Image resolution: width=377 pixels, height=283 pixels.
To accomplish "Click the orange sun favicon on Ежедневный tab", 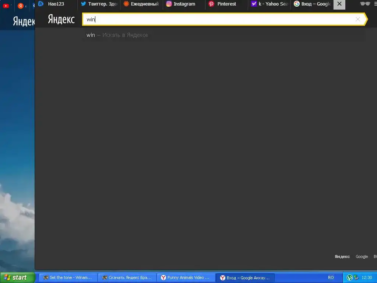I will 126,4.
